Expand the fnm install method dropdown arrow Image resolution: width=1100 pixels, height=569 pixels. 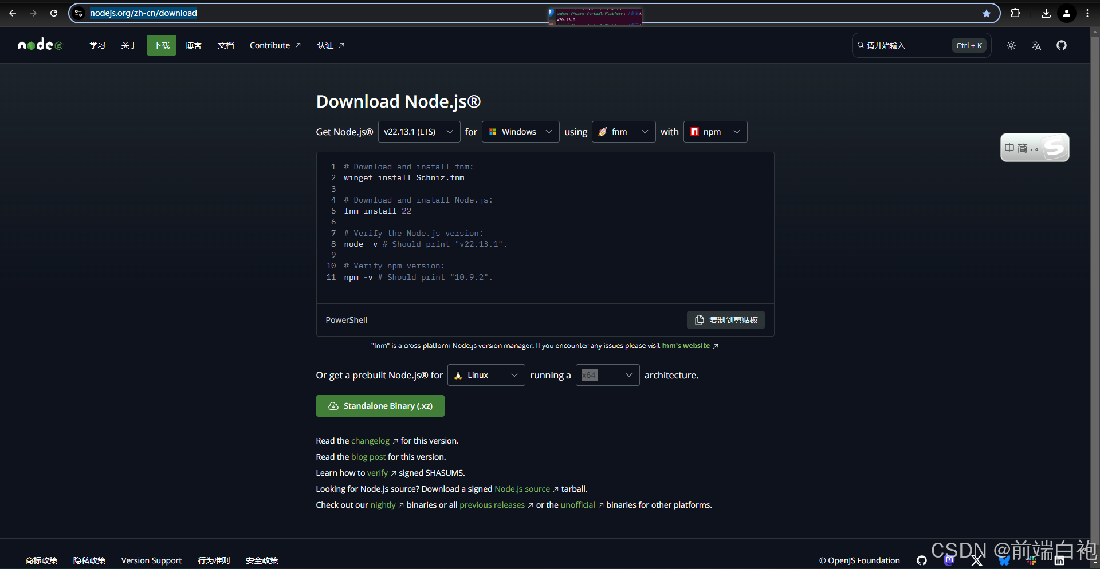coord(645,132)
